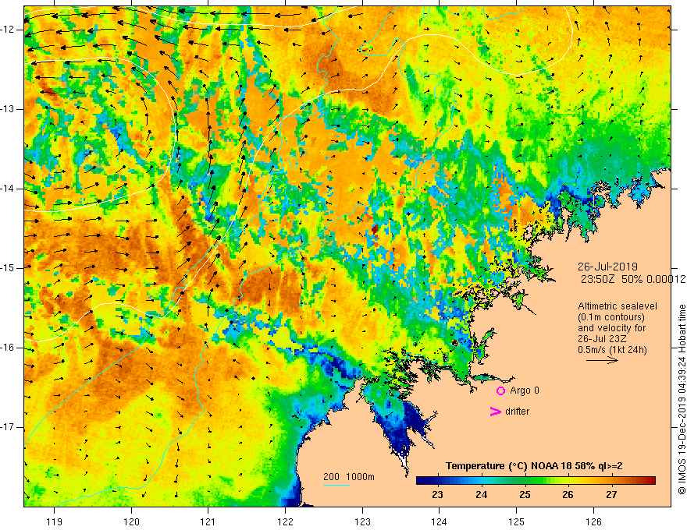Click the 27 colorbar tick label
Image resolution: width=687 pixels, height=530 pixels.
coord(611,495)
